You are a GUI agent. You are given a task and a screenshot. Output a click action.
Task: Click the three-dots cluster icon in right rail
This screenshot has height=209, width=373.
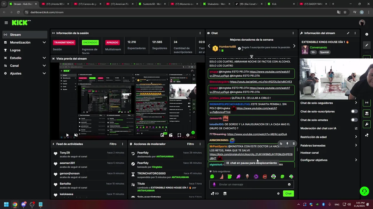point(367,135)
